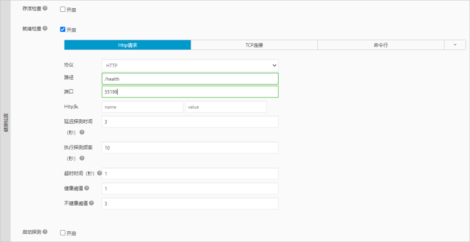Image resolution: width=470 pixels, height=242 pixels.
Task: Expand the chevron after 命令行 tab
Action: (x=455, y=45)
